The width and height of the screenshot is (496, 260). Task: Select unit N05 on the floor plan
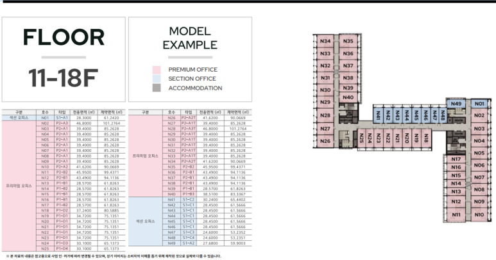coord(479,153)
